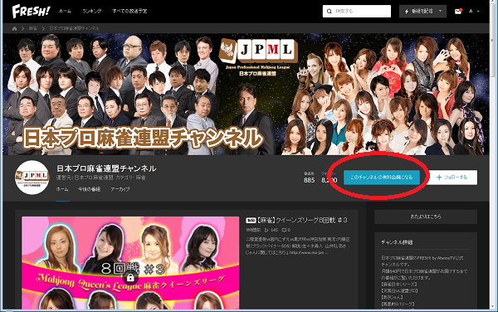
Task: Switch to the アーカイブ tab
Action: click(120, 189)
